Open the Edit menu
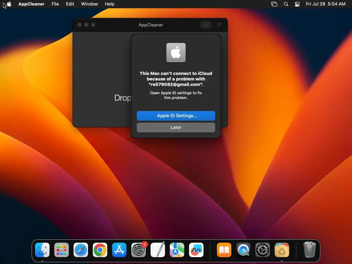The width and height of the screenshot is (352, 264). pos(70,4)
